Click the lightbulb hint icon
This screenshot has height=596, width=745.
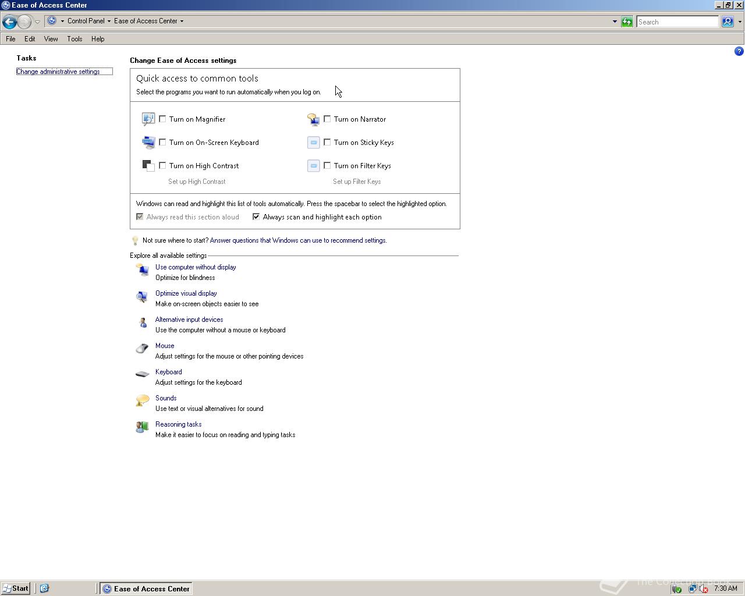pyautogui.click(x=135, y=240)
